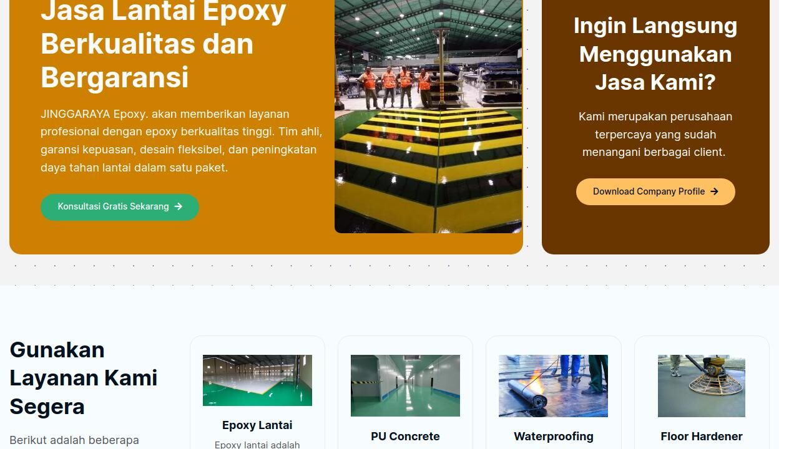799x449 pixels.
Task: Select the PU Concrete card title
Action: point(405,437)
